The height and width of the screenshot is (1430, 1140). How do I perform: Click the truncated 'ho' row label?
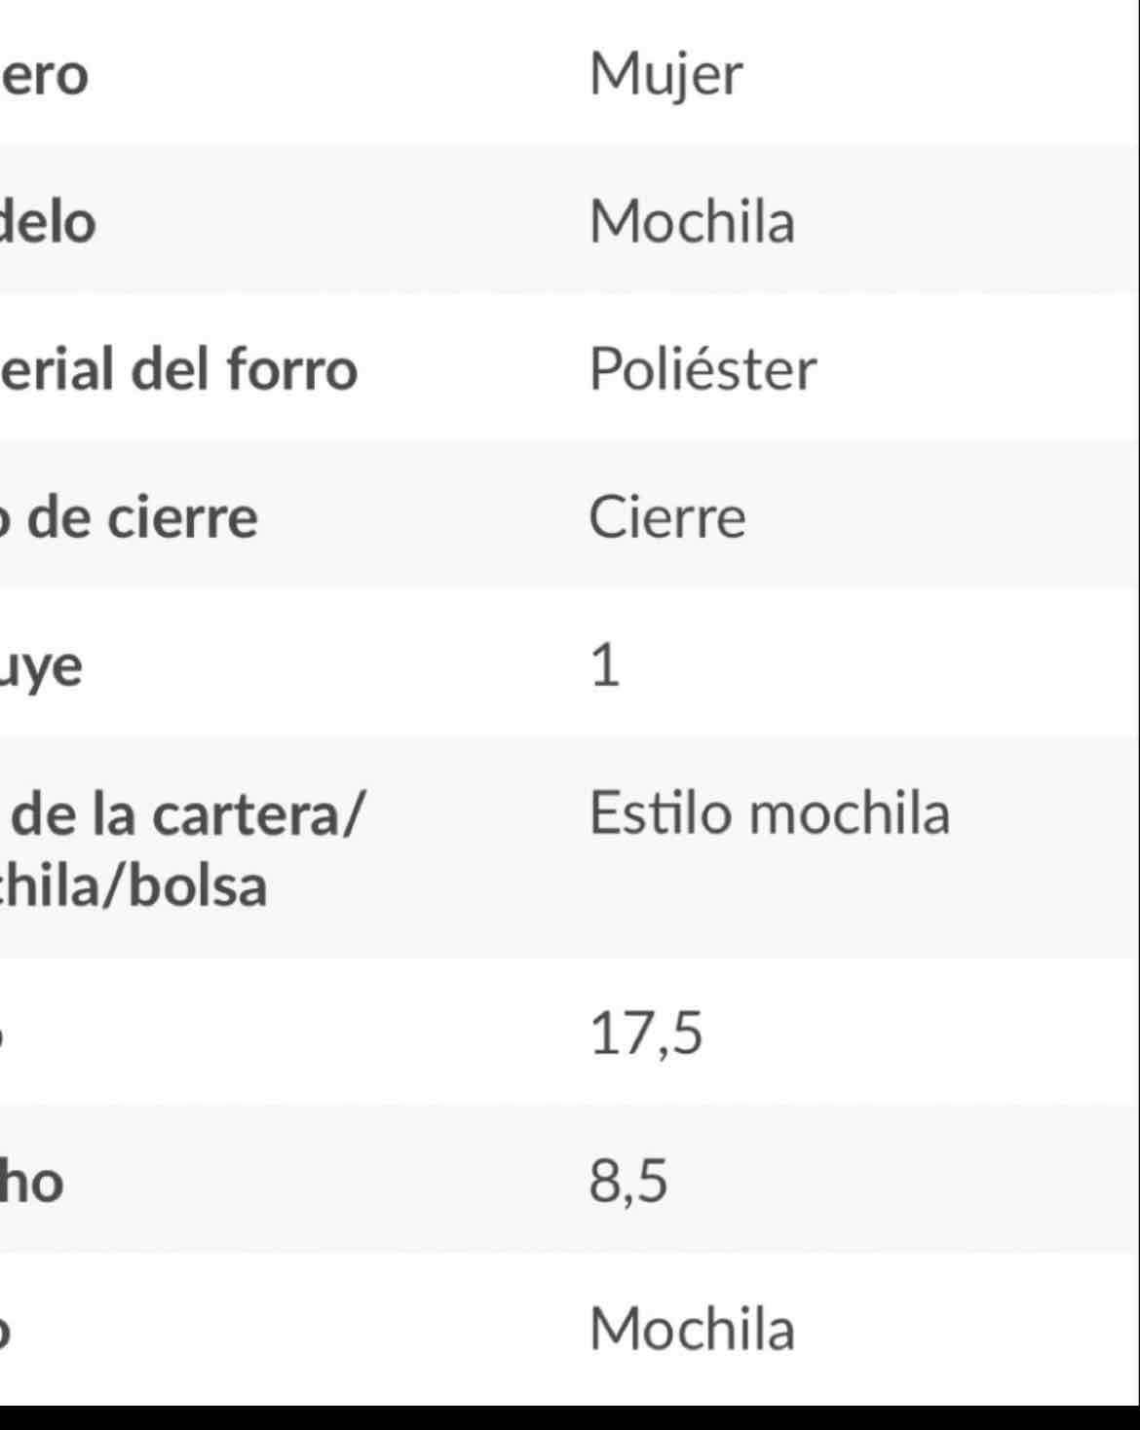(32, 1182)
